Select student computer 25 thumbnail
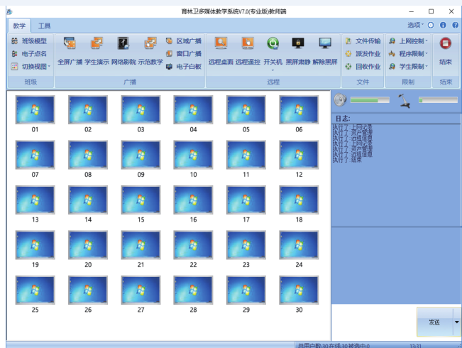This screenshot has height=348, width=462. click(35, 290)
